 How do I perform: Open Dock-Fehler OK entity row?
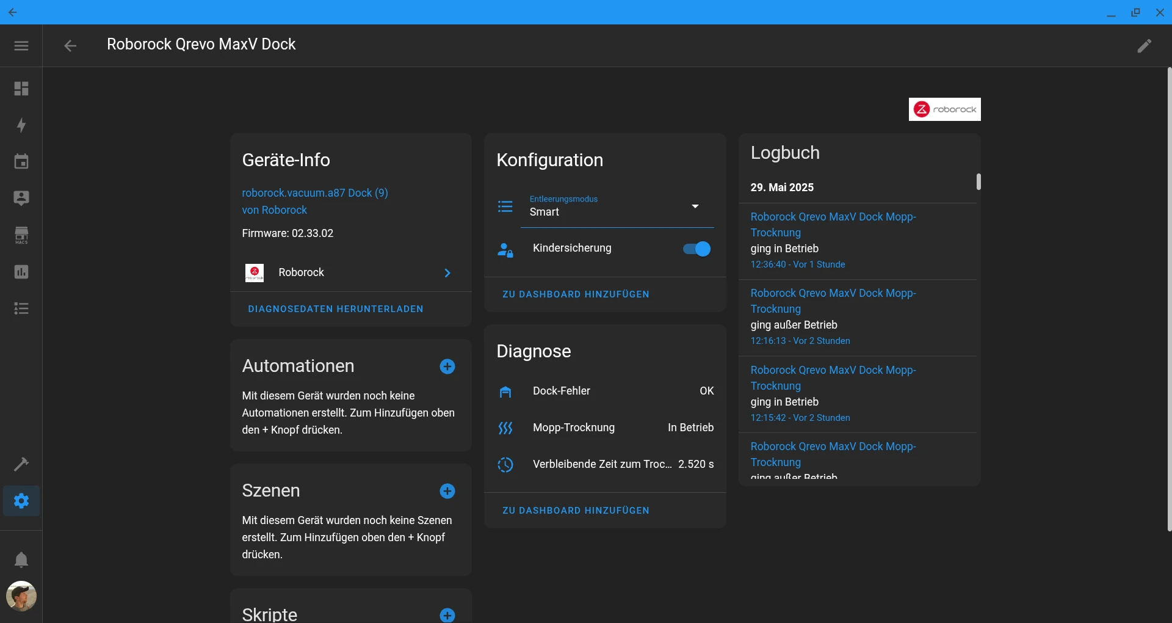[605, 391]
